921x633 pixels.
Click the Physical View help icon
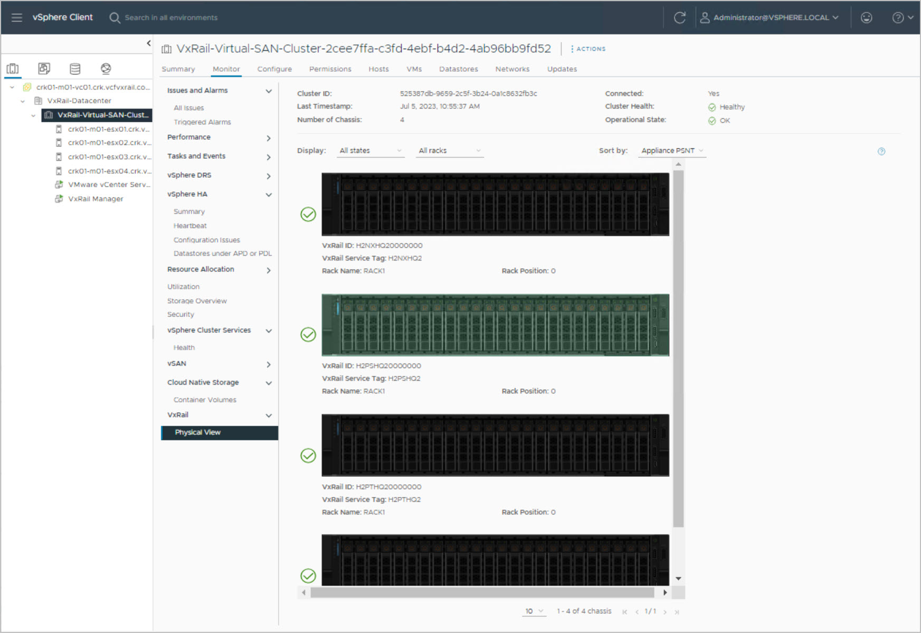[x=881, y=151]
